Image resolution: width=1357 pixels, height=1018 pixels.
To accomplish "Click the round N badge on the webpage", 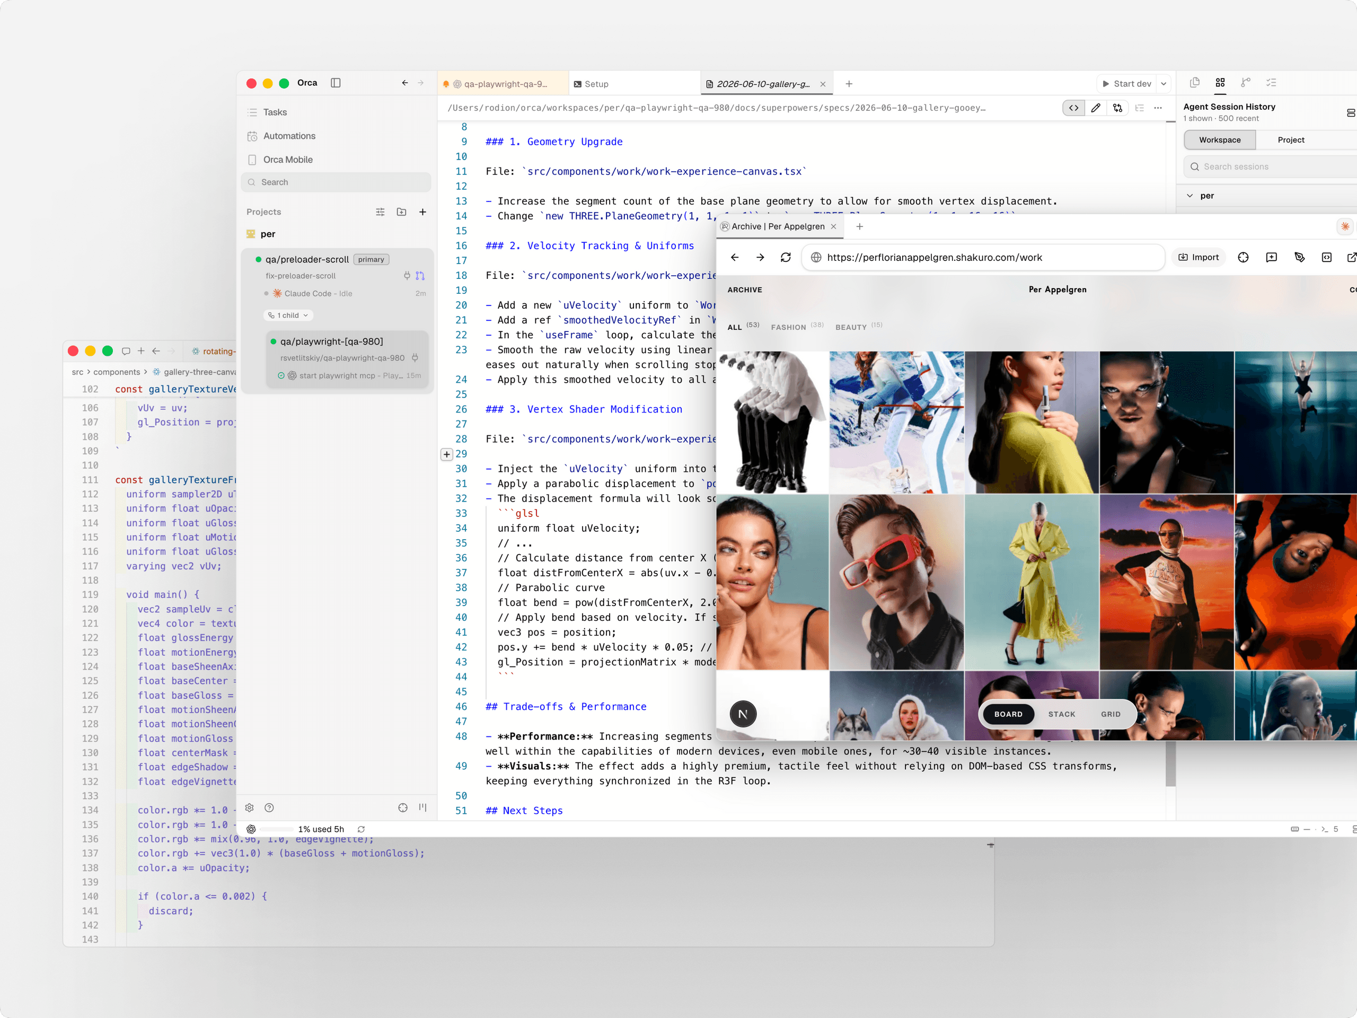I will (743, 714).
